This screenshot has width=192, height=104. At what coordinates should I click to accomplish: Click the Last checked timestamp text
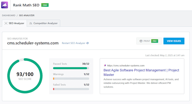(x=165, y=55)
